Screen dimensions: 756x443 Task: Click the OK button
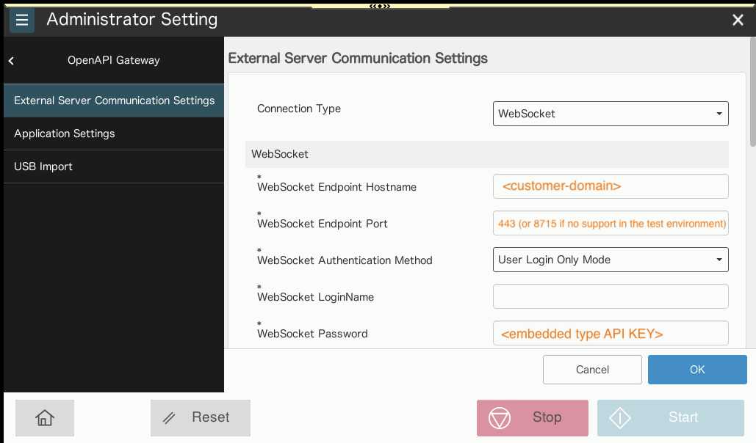point(696,370)
